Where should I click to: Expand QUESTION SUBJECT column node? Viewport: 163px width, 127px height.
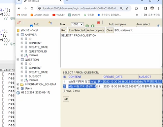(22, 76)
